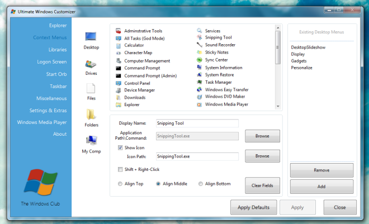Choose the Align Top radio button

coord(120,184)
